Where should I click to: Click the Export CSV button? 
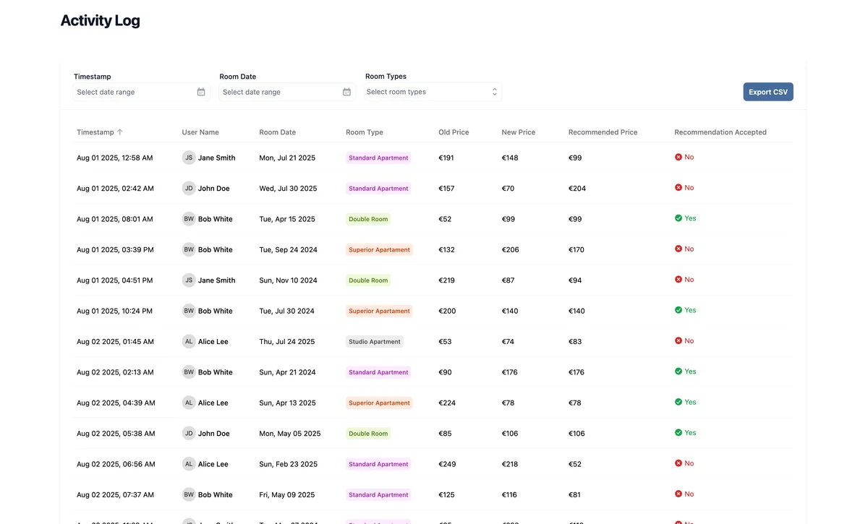pos(767,92)
